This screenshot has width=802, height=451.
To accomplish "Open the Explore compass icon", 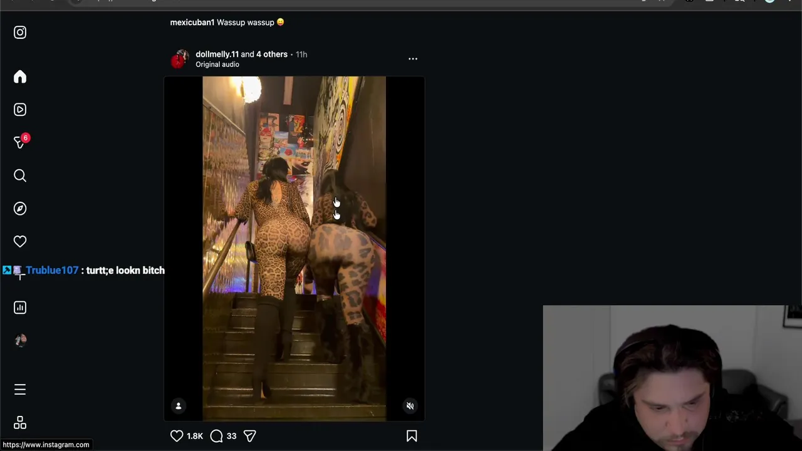I will coord(20,209).
